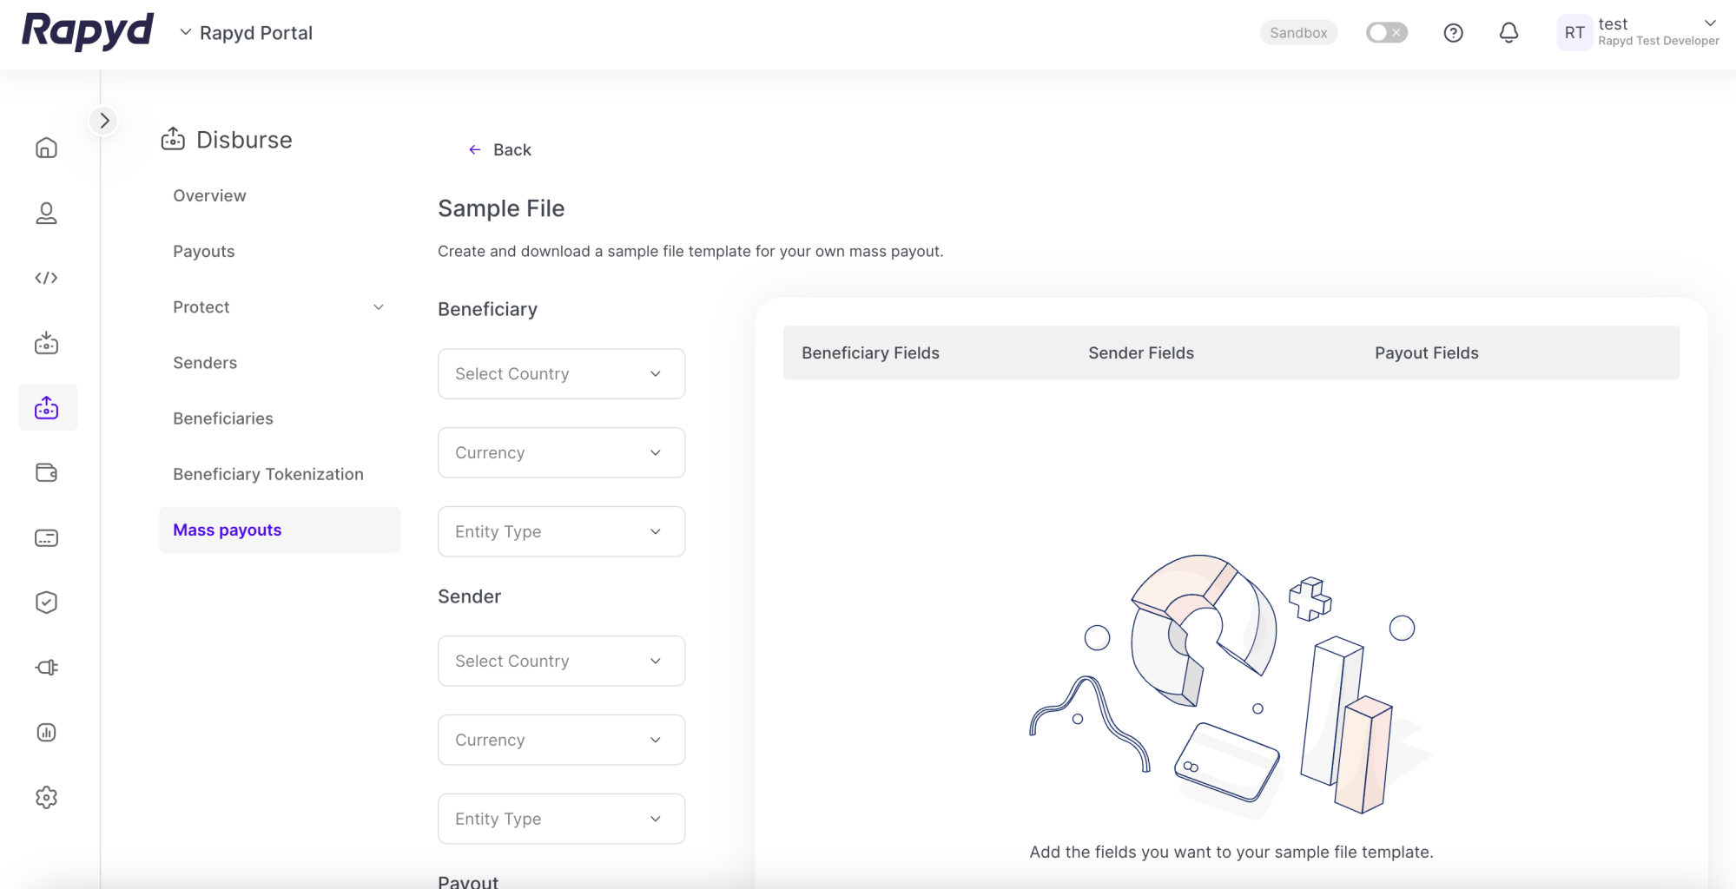The image size is (1736, 889).
Task: Go to Payouts in Disburse menu
Action: tap(203, 252)
